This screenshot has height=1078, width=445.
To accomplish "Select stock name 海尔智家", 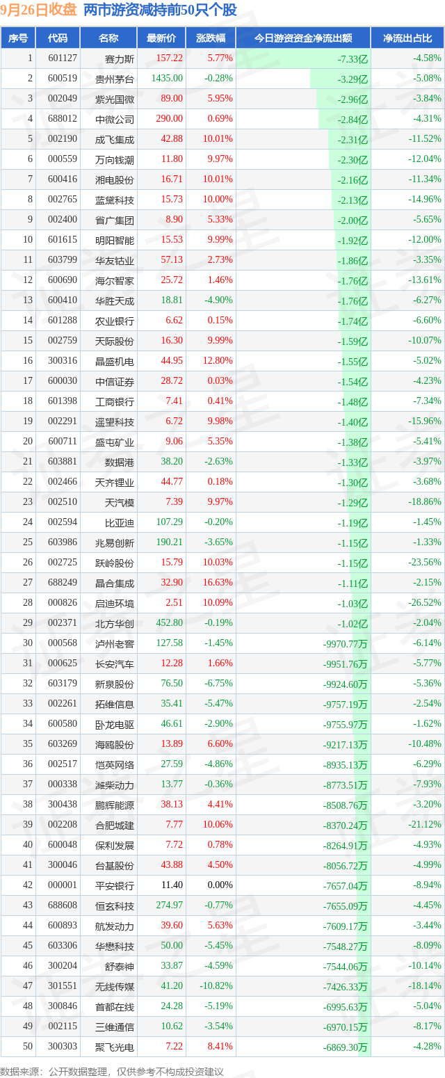I will 115,280.
